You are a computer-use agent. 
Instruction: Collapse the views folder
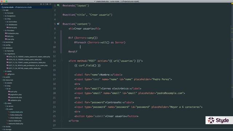click(x=4, y=103)
